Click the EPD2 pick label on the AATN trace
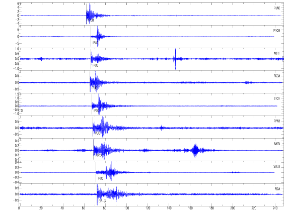 [x=98, y=156]
